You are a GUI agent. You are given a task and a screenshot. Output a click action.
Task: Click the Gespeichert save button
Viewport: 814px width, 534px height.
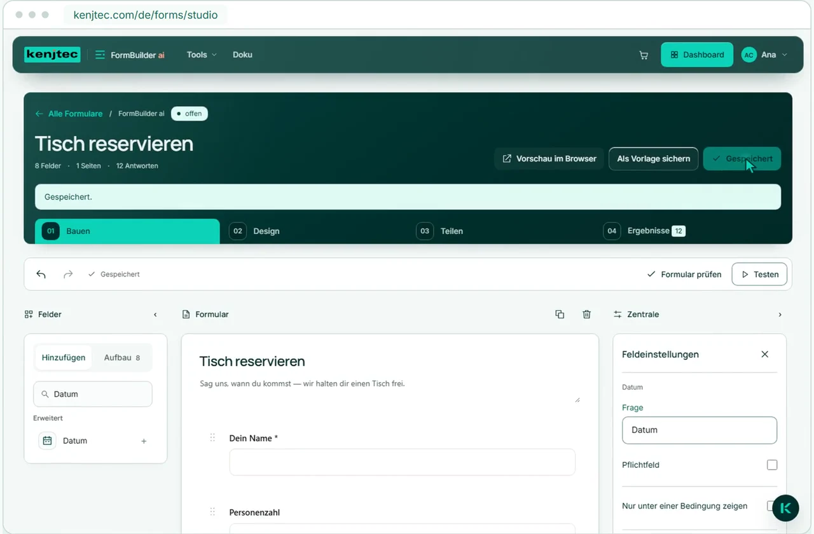(x=742, y=159)
